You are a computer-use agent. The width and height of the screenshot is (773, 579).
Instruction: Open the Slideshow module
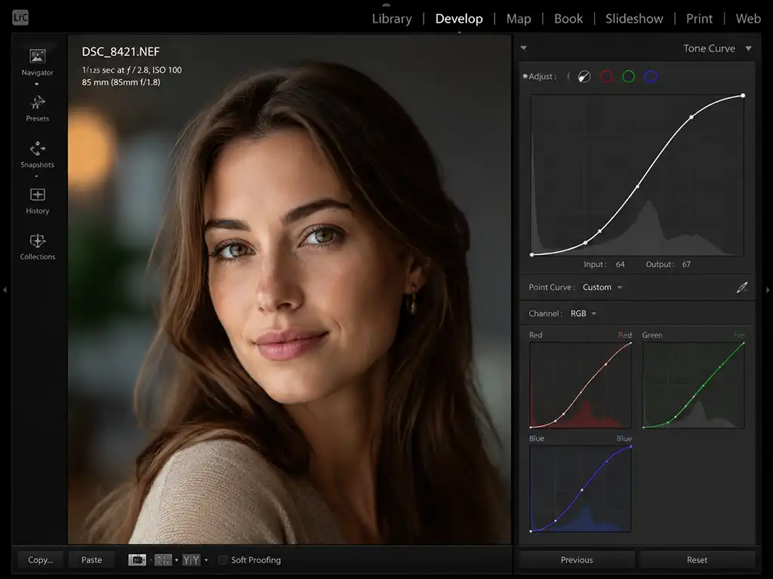[634, 19]
